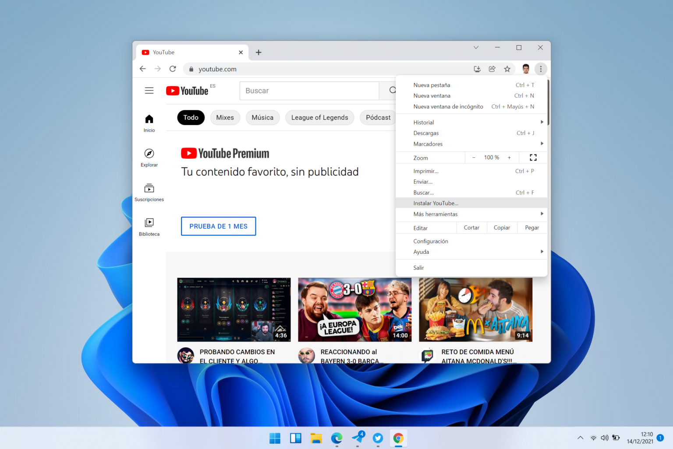Select the Mixes filter chip
673x449 pixels.
click(225, 118)
